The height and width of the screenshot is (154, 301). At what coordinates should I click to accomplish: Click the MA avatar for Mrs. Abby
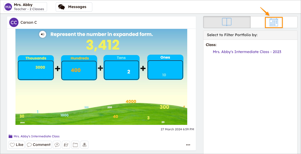tap(8, 7)
